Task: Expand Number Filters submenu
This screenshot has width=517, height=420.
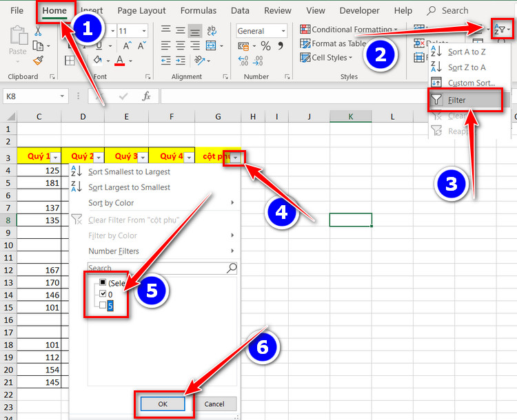Action: tap(232, 251)
